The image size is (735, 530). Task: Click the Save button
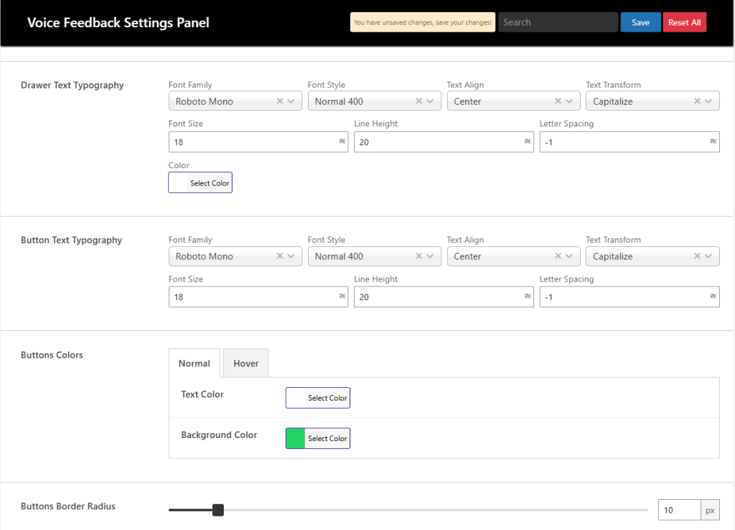pyautogui.click(x=640, y=22)
